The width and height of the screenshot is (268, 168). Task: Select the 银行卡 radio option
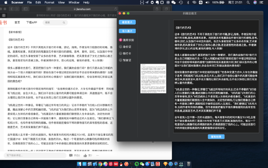click(125, 53)
